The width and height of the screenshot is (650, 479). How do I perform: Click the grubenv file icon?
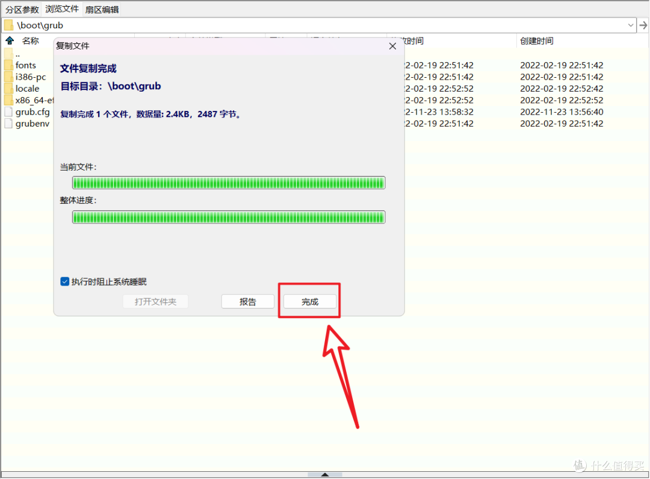[x=8, y=124]
